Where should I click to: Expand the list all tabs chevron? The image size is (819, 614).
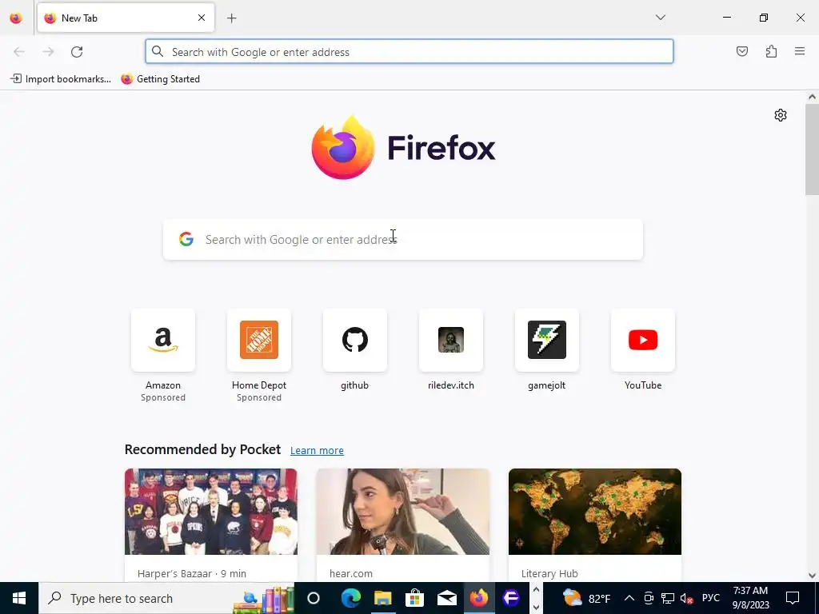click(x=660, y=18)
